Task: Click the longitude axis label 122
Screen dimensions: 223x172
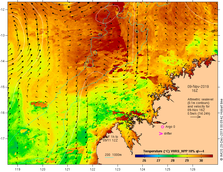Action: pos(92,169)
